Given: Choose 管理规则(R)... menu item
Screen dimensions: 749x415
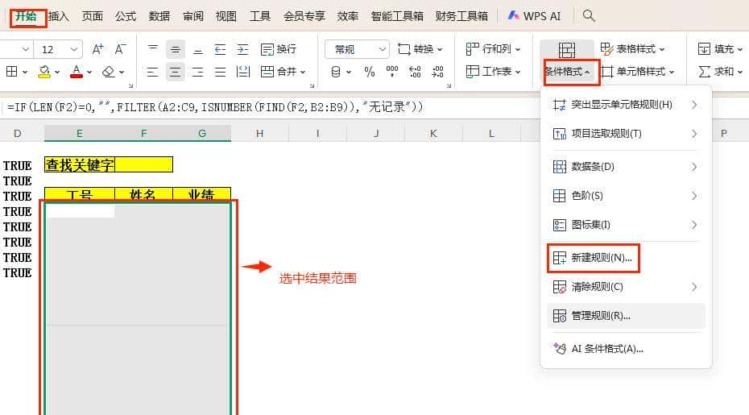Looking at the screenshot, I should coord(626,316).
